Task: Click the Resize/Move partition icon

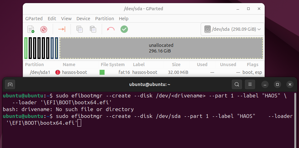Action: pyautogui.click(x=62, y=29)
